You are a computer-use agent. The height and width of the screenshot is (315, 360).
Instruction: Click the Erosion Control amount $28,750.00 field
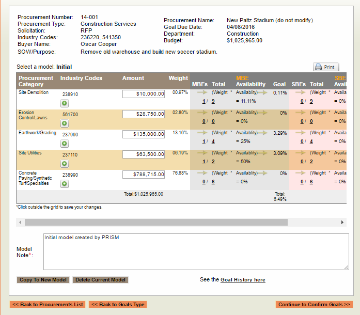pyautogui.click(x=144, y=114)
